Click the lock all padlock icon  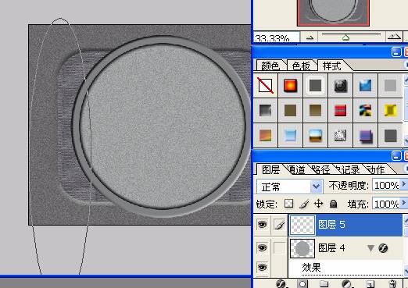pyautogui.click(x=333, y=204)
